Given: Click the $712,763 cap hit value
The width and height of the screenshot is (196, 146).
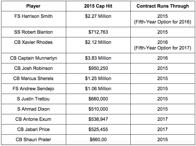Looking at the screenshot, I should (x=98, y=32).
